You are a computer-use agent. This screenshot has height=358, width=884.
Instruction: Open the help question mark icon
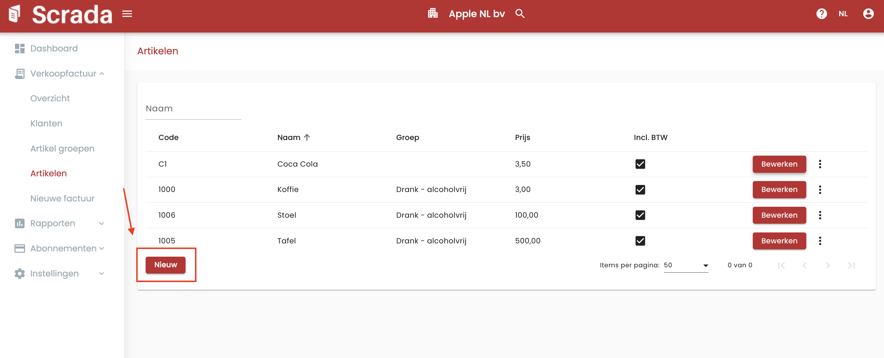point(821,14)
